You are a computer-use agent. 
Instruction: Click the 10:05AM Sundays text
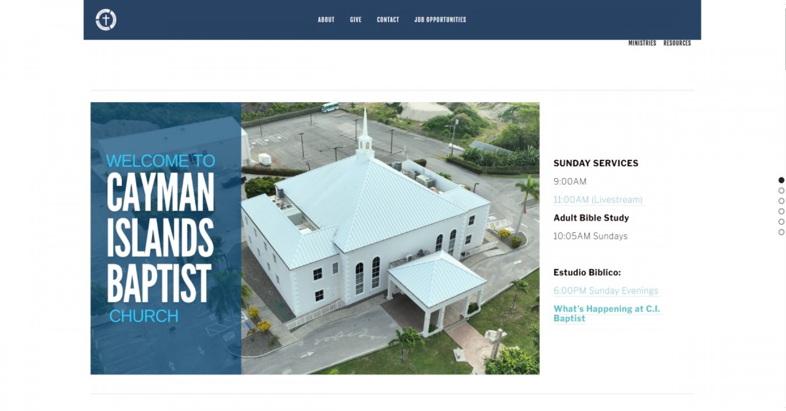click(590, 236)
